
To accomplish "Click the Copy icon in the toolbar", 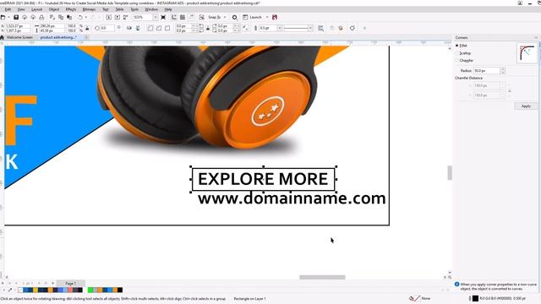I will 61,17.
